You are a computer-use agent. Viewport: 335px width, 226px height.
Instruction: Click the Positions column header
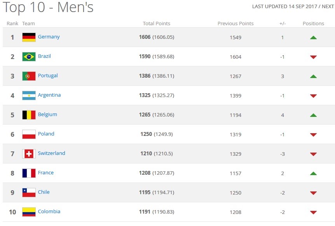(313, 24)
